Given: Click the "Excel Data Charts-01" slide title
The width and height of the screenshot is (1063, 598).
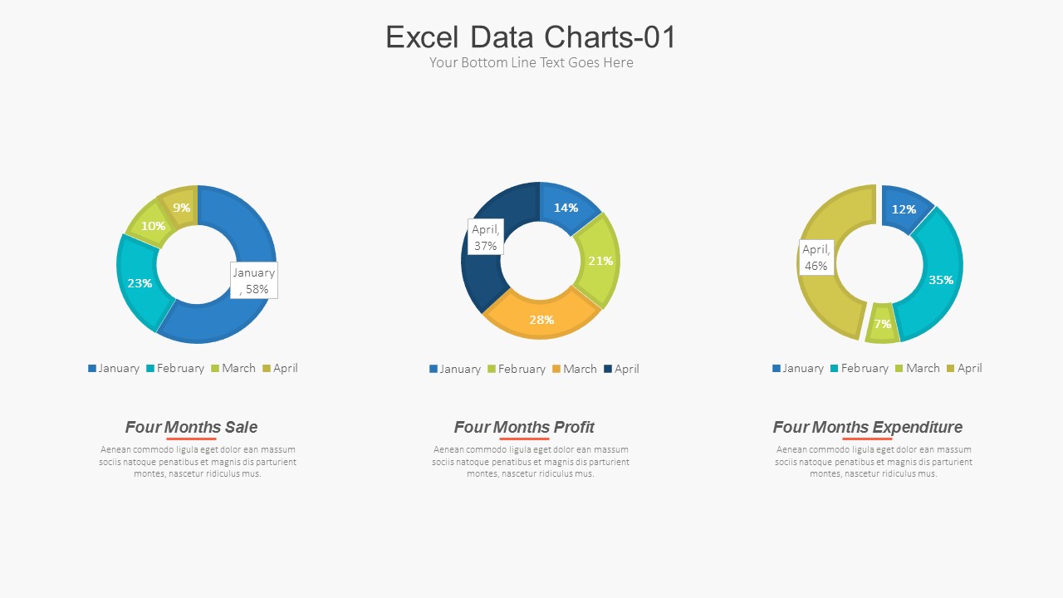Looking at the screenshot, I should [531, 37].
